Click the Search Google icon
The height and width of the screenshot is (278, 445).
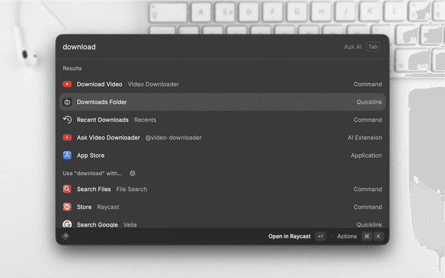pos(67,224)
